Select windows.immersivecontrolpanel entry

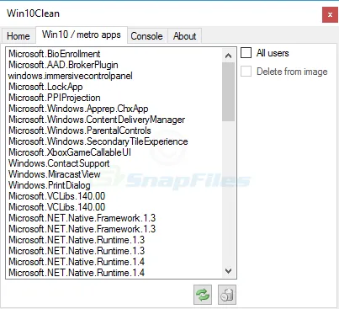click(x=114, y=76)
